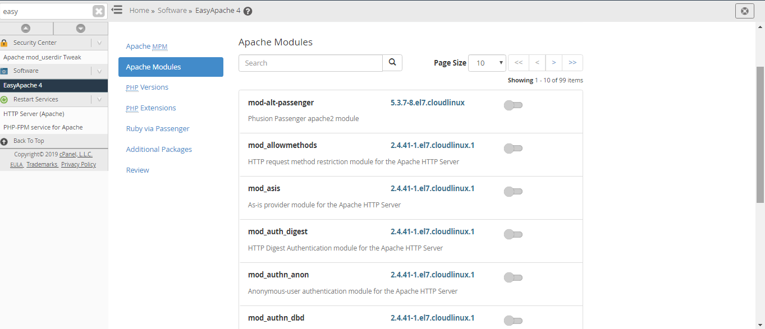Go to the previous page of modules

click(x=537, y=63)
